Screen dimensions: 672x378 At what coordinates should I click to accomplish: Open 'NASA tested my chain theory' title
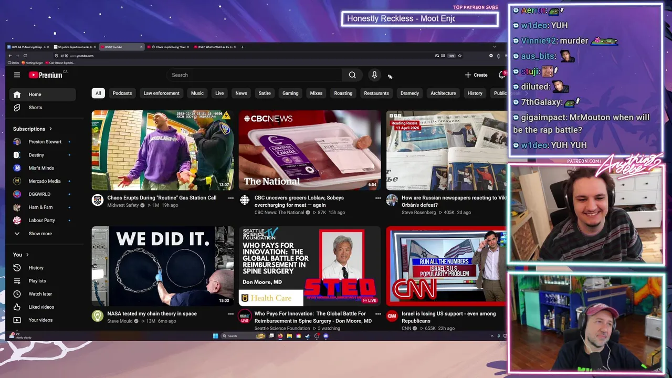[x=152, y=313]
